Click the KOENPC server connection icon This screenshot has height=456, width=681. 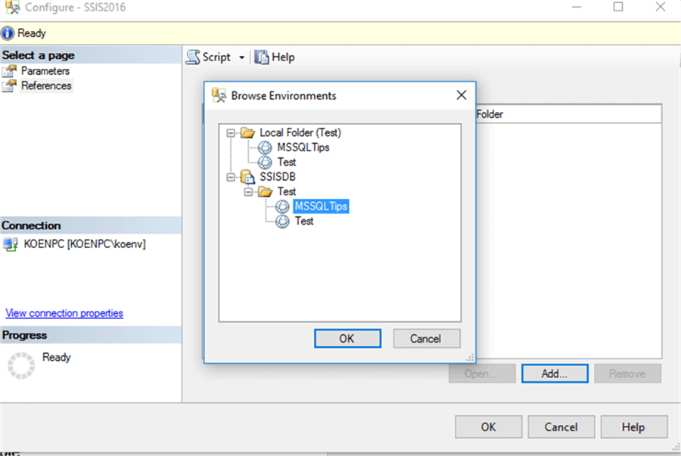click(x=11, y=244)
